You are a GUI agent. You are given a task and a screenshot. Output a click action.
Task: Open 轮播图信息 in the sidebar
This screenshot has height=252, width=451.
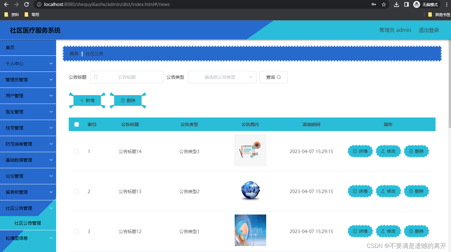28,238
